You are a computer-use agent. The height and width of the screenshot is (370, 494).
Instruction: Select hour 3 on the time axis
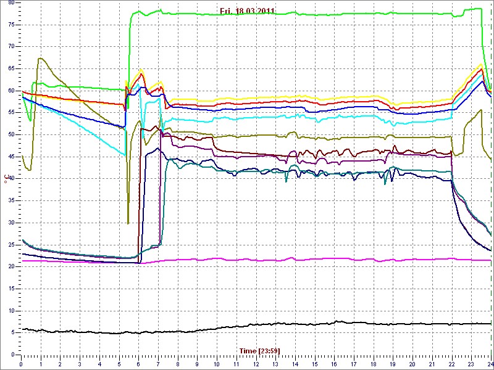(80, 364)
